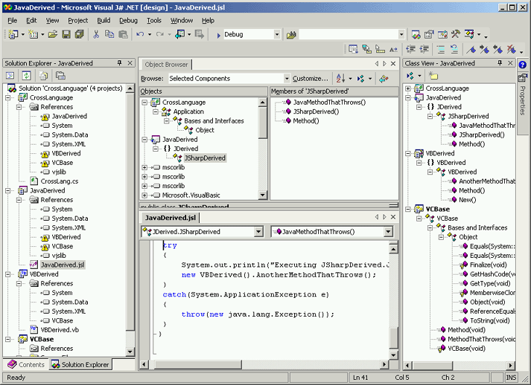Select CrossLang.cs file in Solution Explorer
The height and width of the screenshot is (385, 531).
pos(60,181)
